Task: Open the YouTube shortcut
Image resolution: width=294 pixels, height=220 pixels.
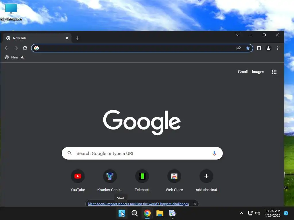Action: (78, 181)
